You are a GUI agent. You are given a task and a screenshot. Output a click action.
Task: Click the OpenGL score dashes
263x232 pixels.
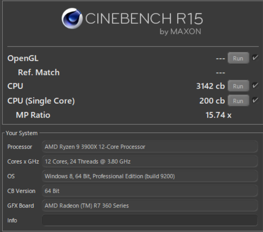(221, 59)
